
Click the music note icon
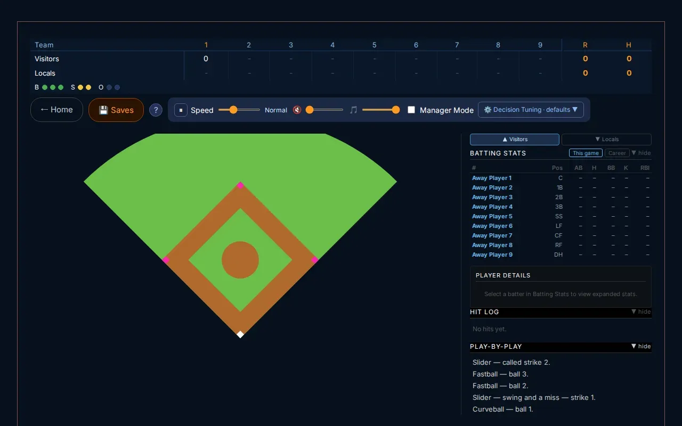[x=353, y=110]
